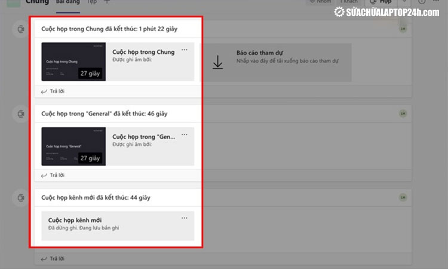Switch to the Bài đăng tab
Screen dimensions: 448x269
click(67, 2)
